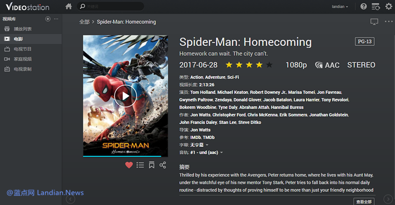The width and height of the screenshot is (395, 205).
Task: Rate the movie with the fifth star
Action: [x=269, y=65]
